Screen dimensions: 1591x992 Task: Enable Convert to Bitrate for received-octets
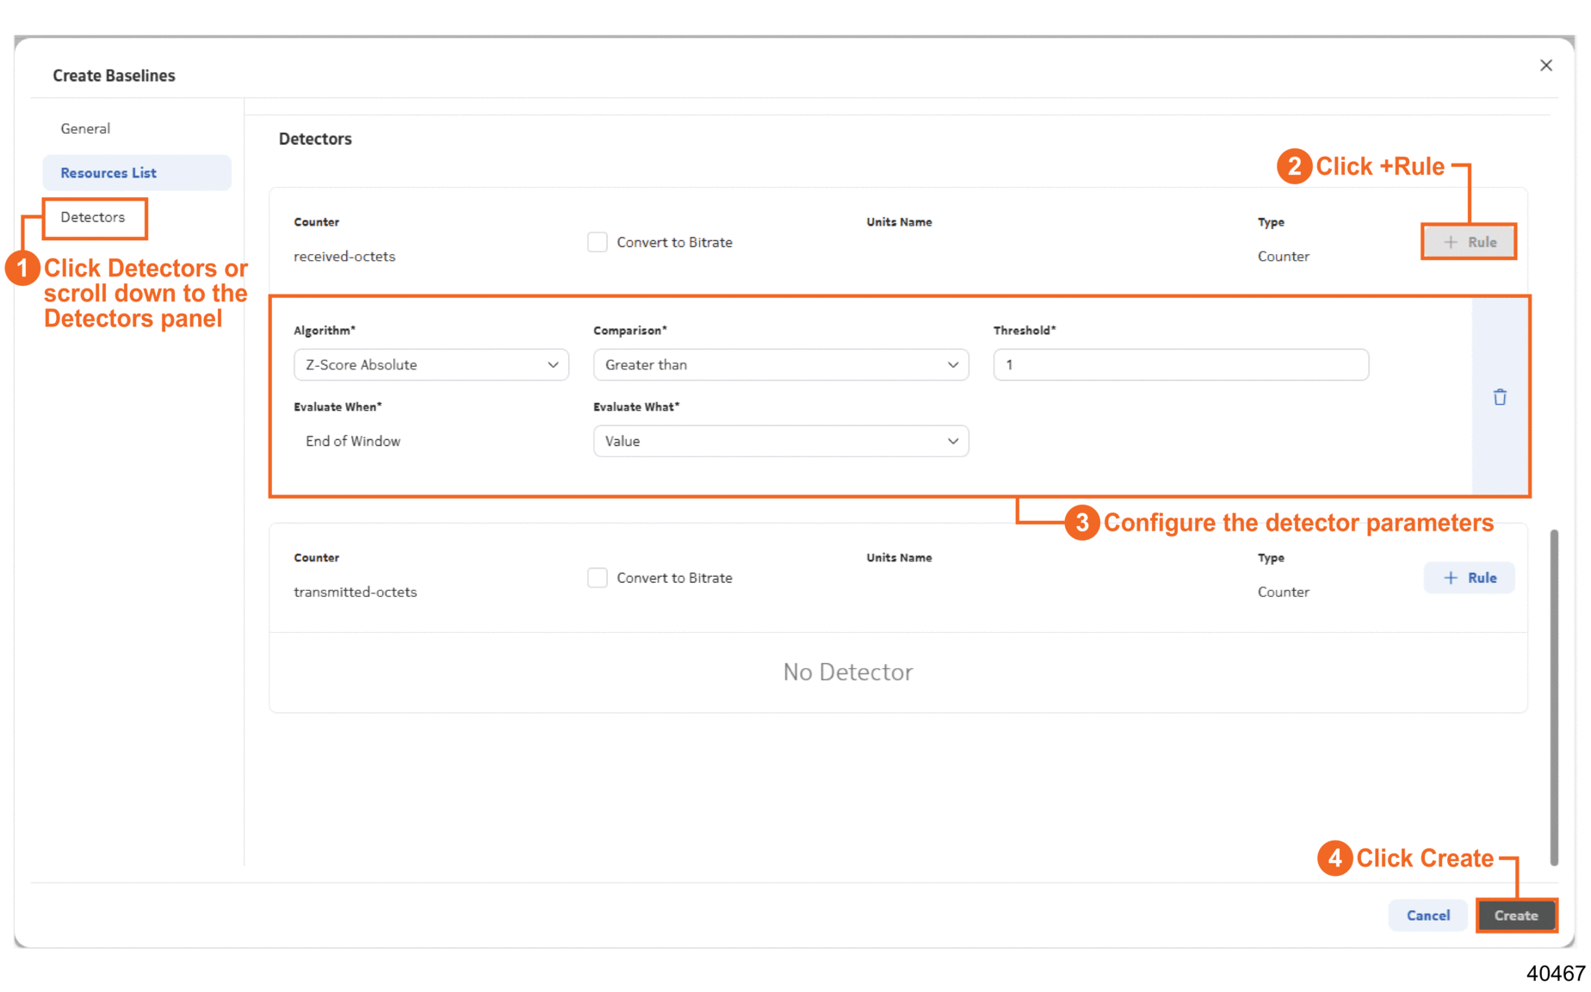[x=597, y=242]
